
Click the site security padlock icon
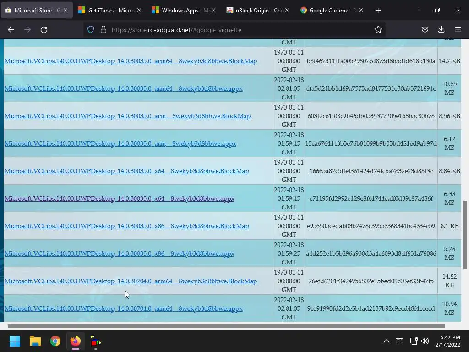click(x=104, y=30)
